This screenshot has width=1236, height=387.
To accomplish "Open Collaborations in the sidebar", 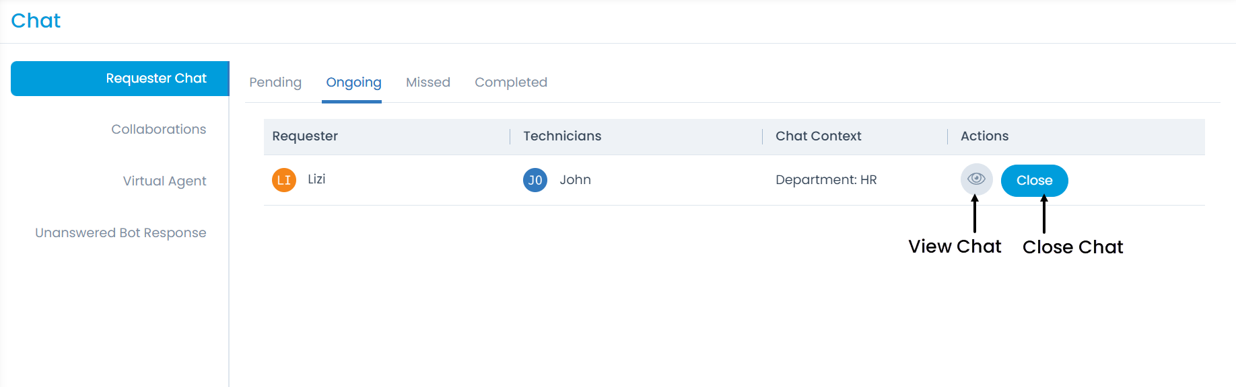I will pyautogui.click(x=159, y=129).
